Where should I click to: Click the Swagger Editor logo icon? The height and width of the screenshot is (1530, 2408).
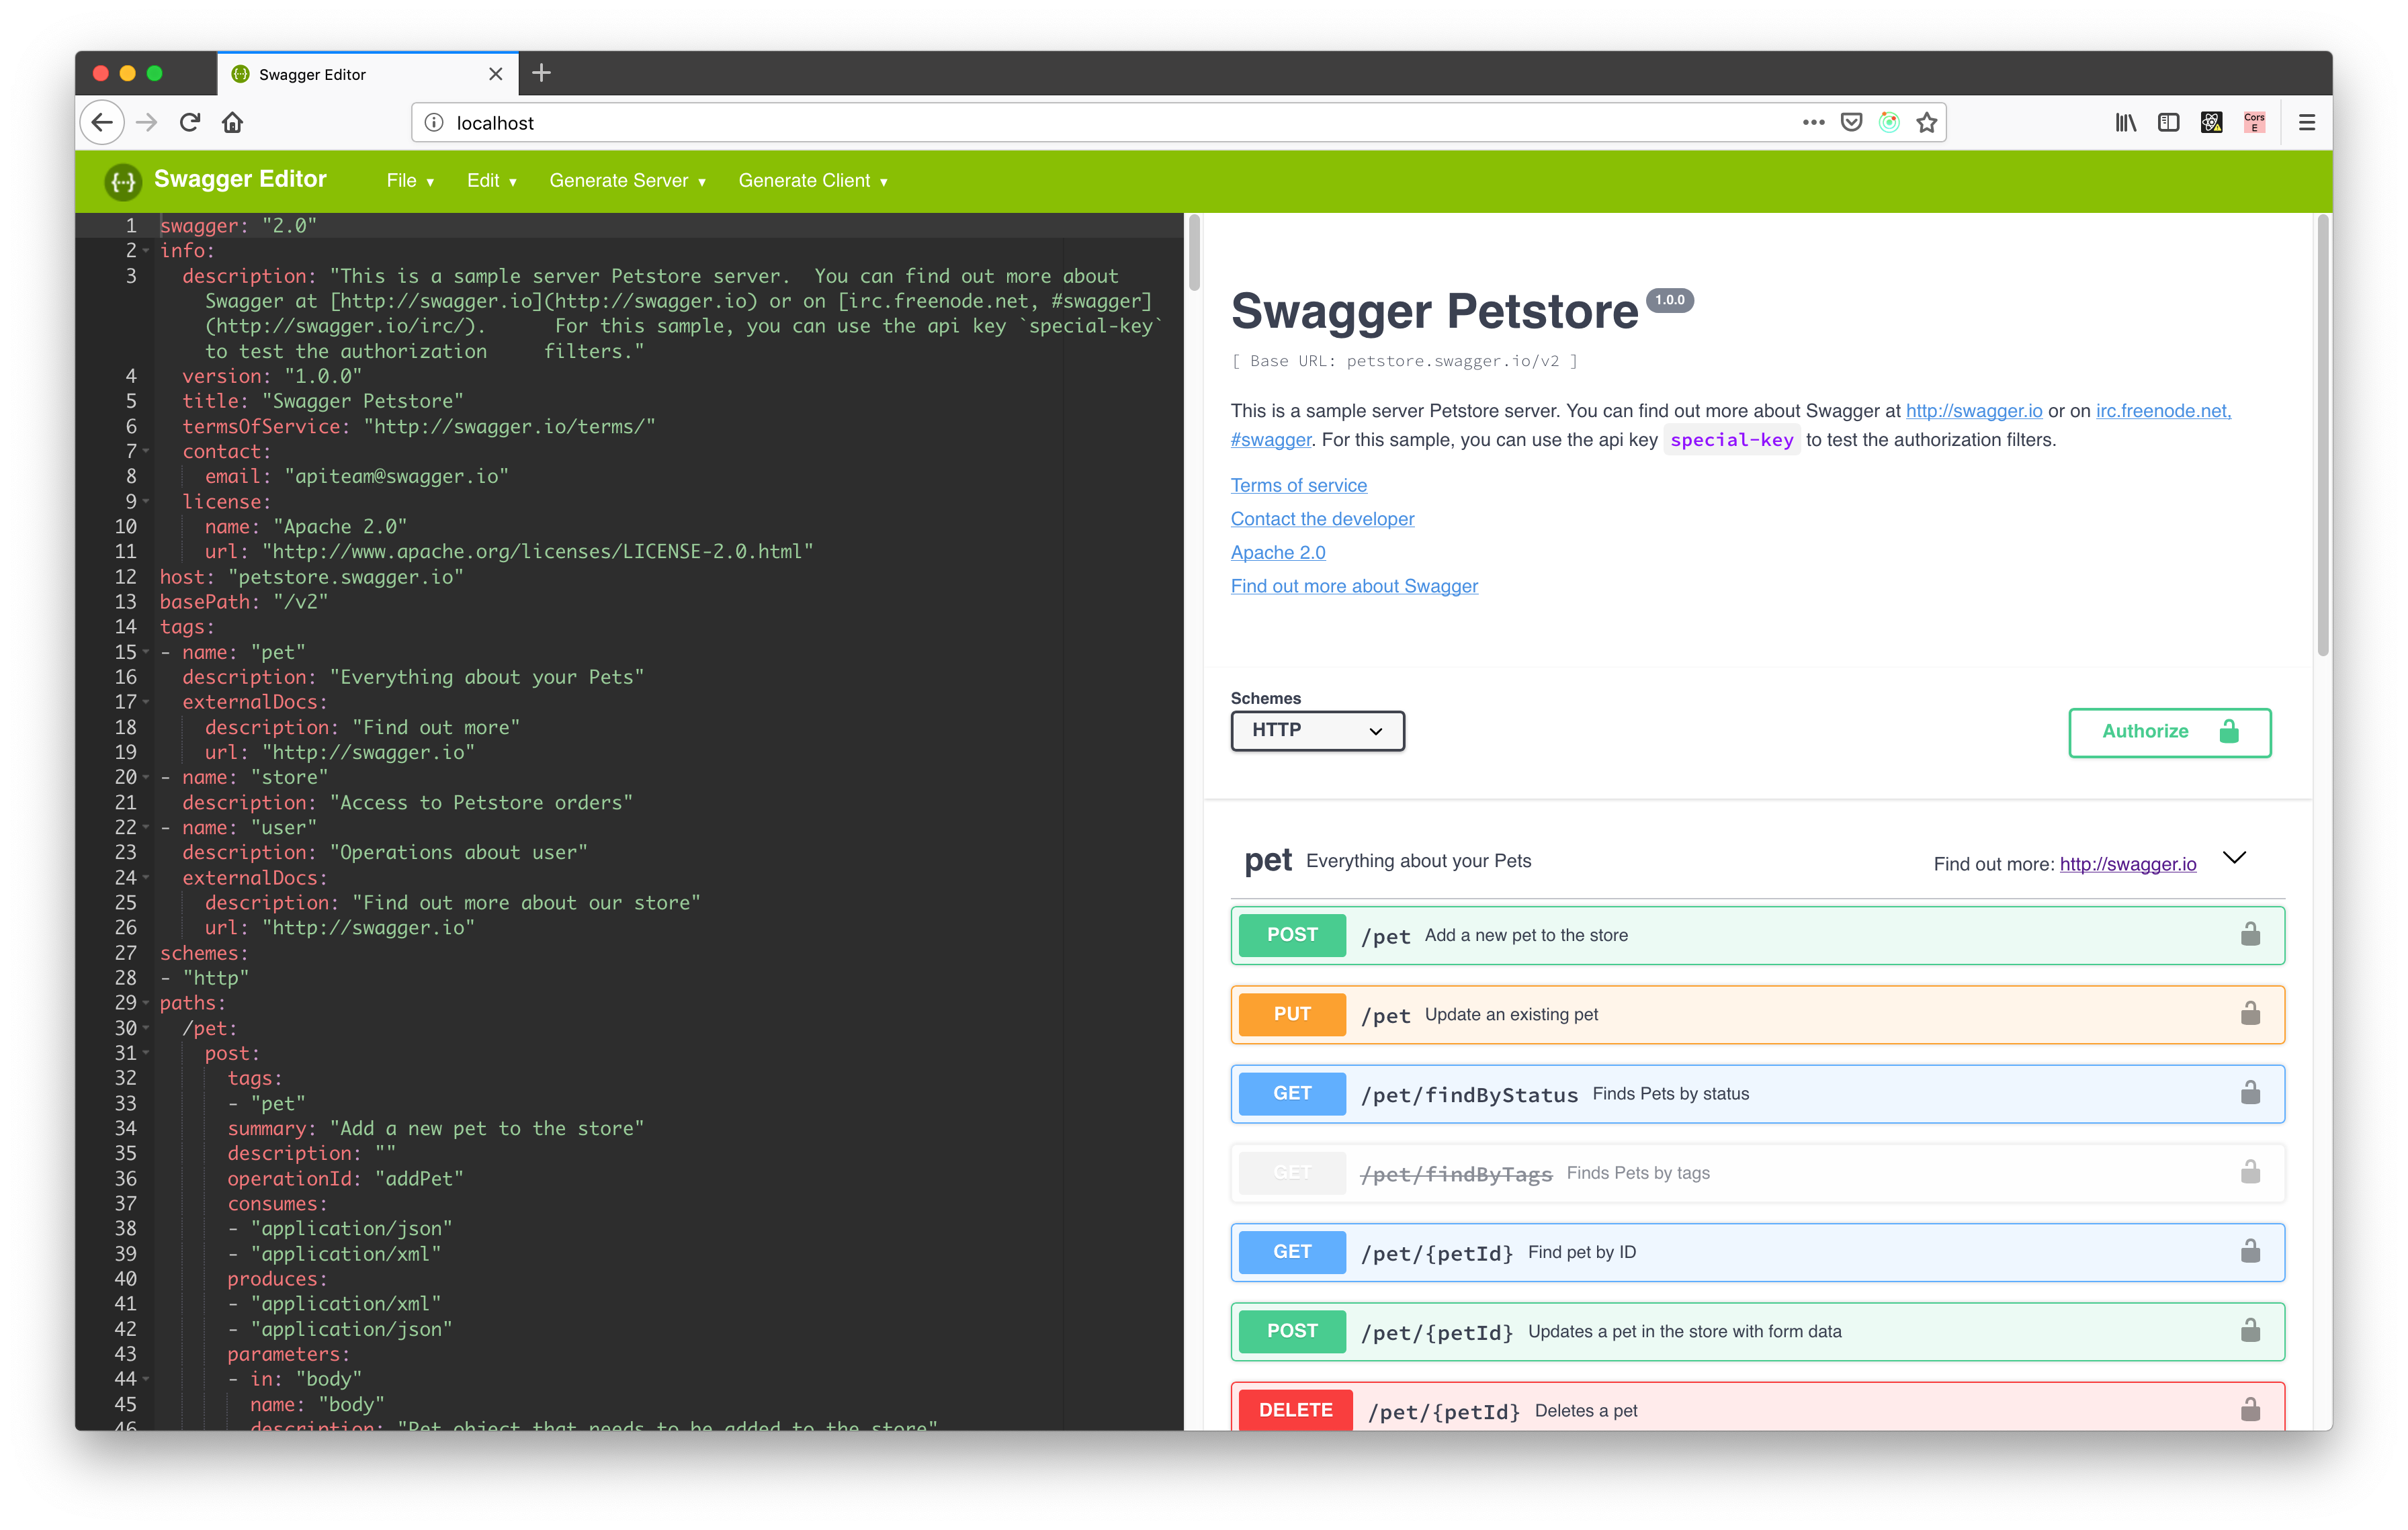pos(123,181)
